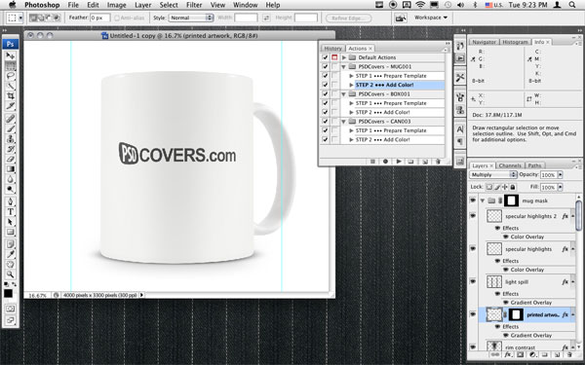
Task: Add a layer mask from Layers footer
Action: click(520, 355)
